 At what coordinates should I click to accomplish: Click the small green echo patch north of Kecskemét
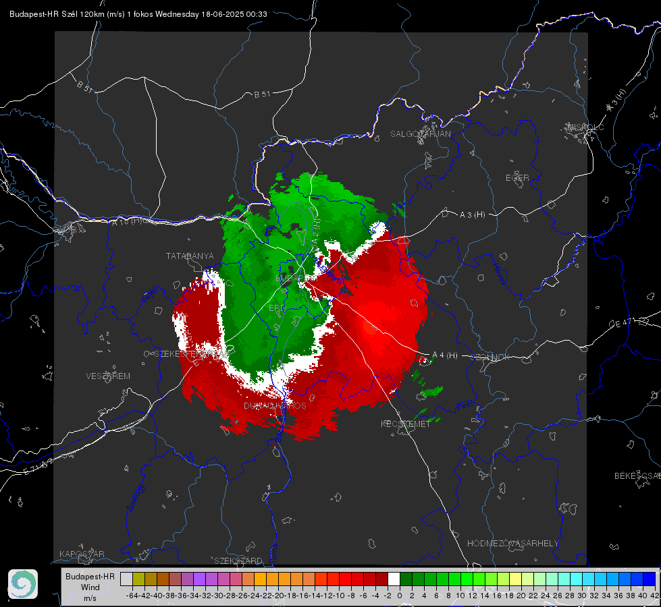[x=431, y=392]
